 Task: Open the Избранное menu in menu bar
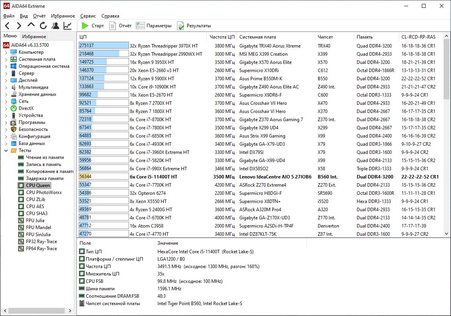(63, 16)
